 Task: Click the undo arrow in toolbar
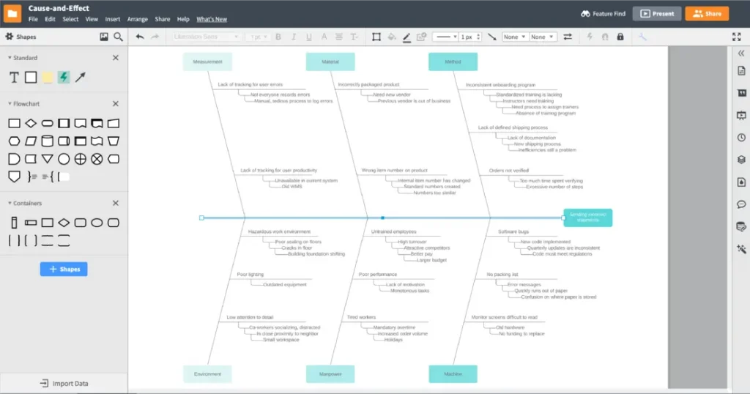(140, 37)
